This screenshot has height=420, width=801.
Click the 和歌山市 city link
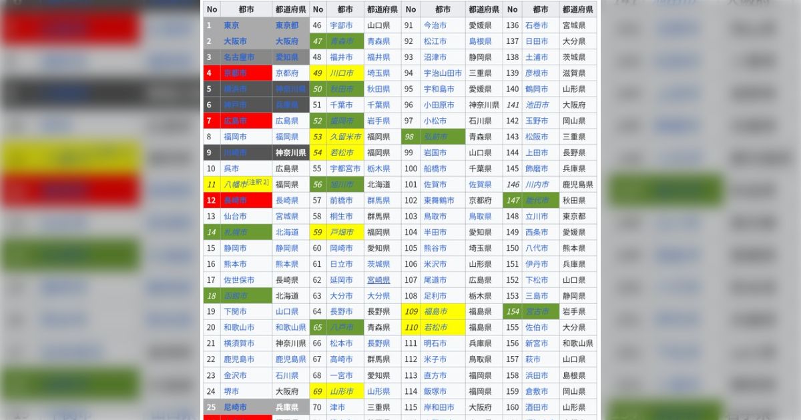(x=239, y=327)
